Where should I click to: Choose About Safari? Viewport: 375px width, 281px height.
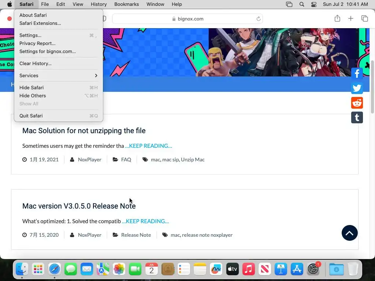click(59, 15)
